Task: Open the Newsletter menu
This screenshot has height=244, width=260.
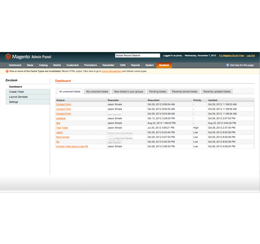Action: coord(108,65)
